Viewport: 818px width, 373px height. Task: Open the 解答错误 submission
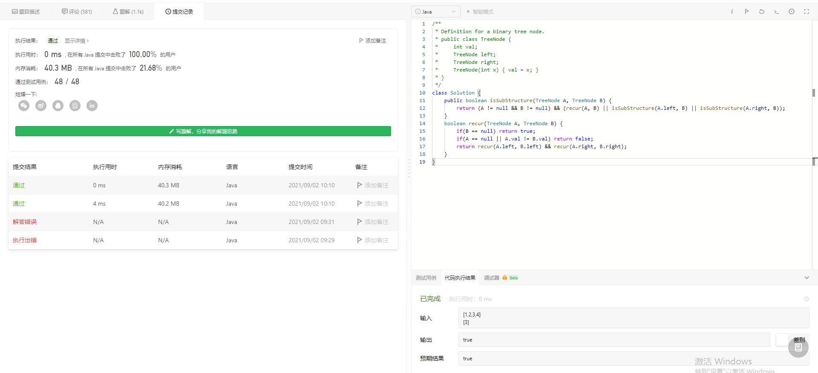pos(25,222)
